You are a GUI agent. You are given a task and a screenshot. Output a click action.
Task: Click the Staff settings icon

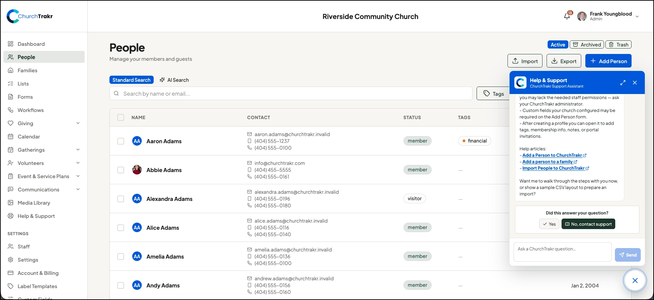[11, 246]
